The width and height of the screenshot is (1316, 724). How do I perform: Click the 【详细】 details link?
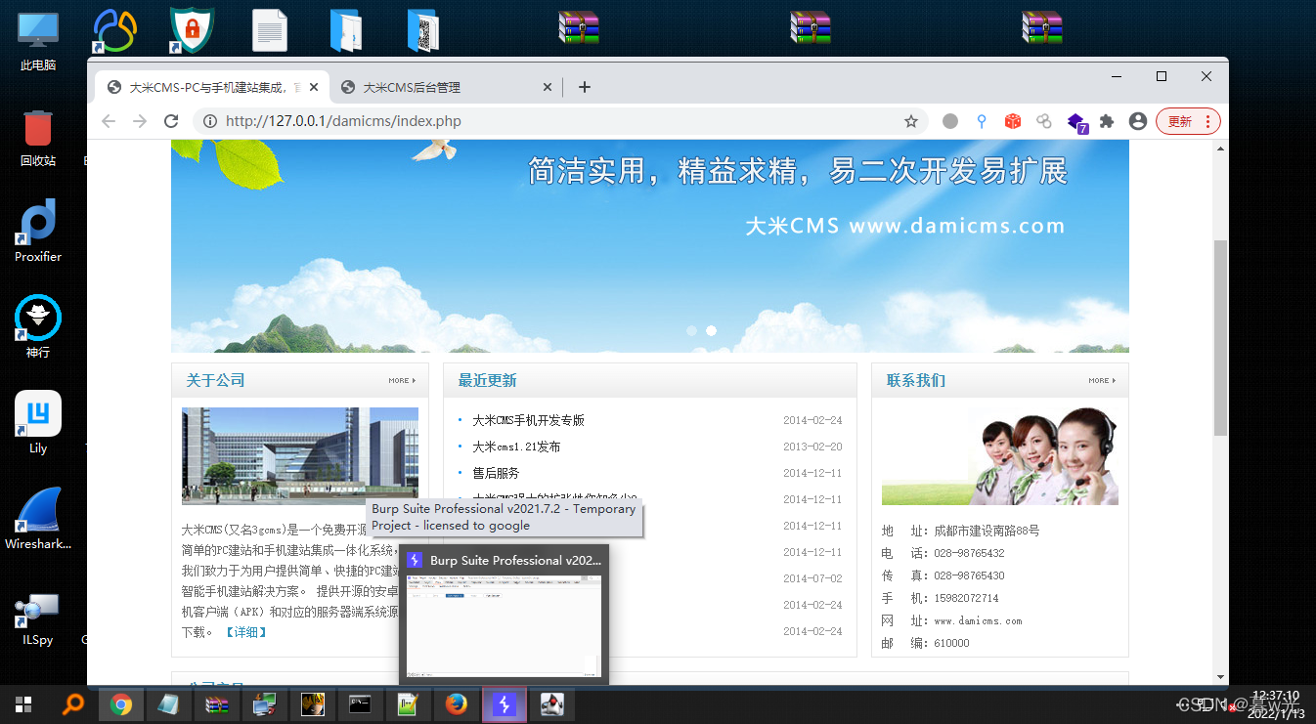point(245,632)
